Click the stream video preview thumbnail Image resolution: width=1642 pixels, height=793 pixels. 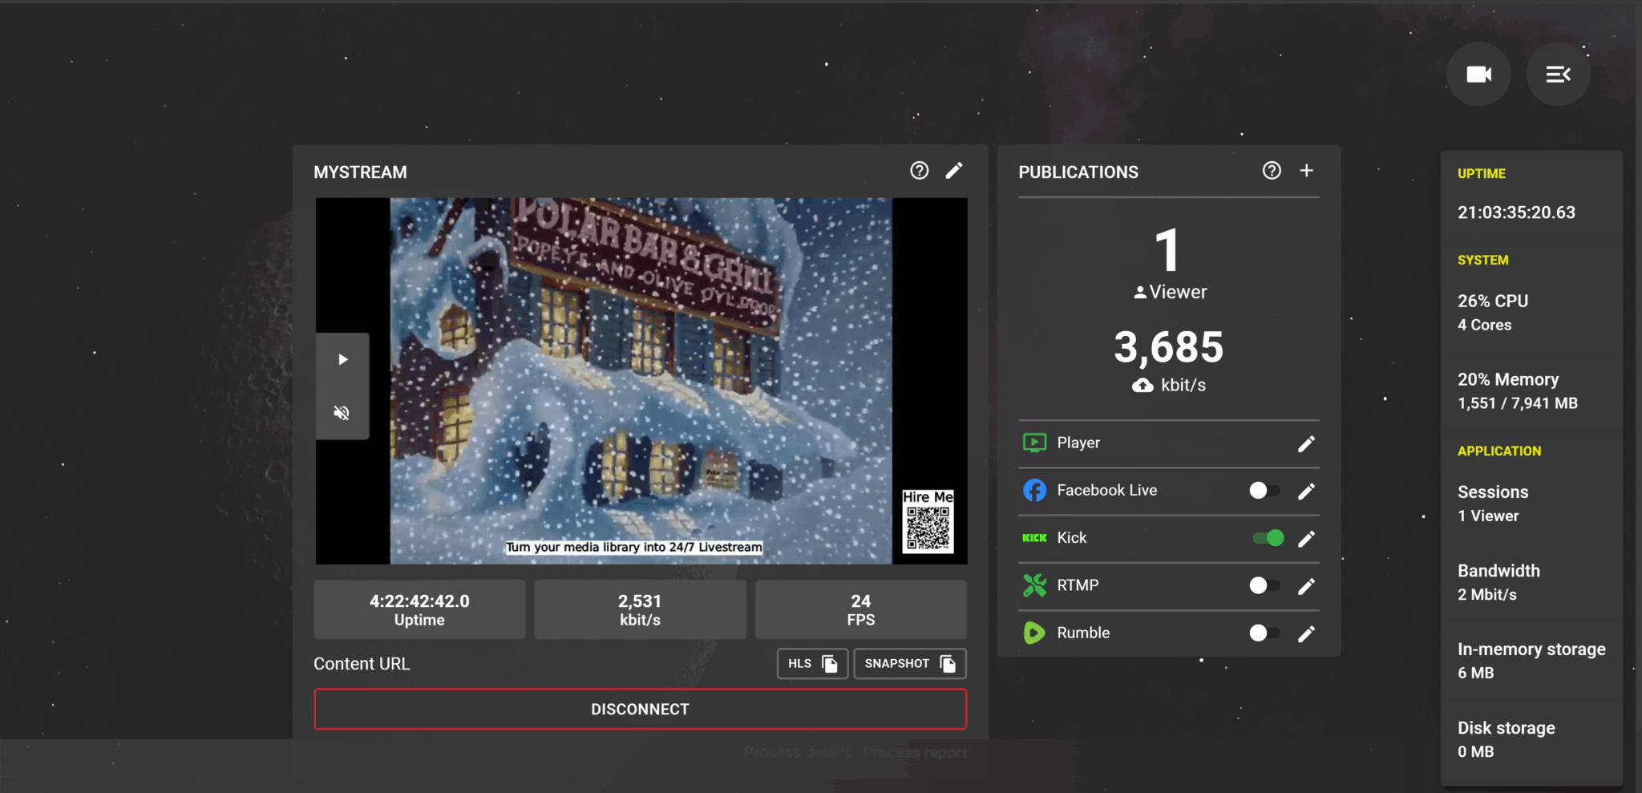[641, 381]
